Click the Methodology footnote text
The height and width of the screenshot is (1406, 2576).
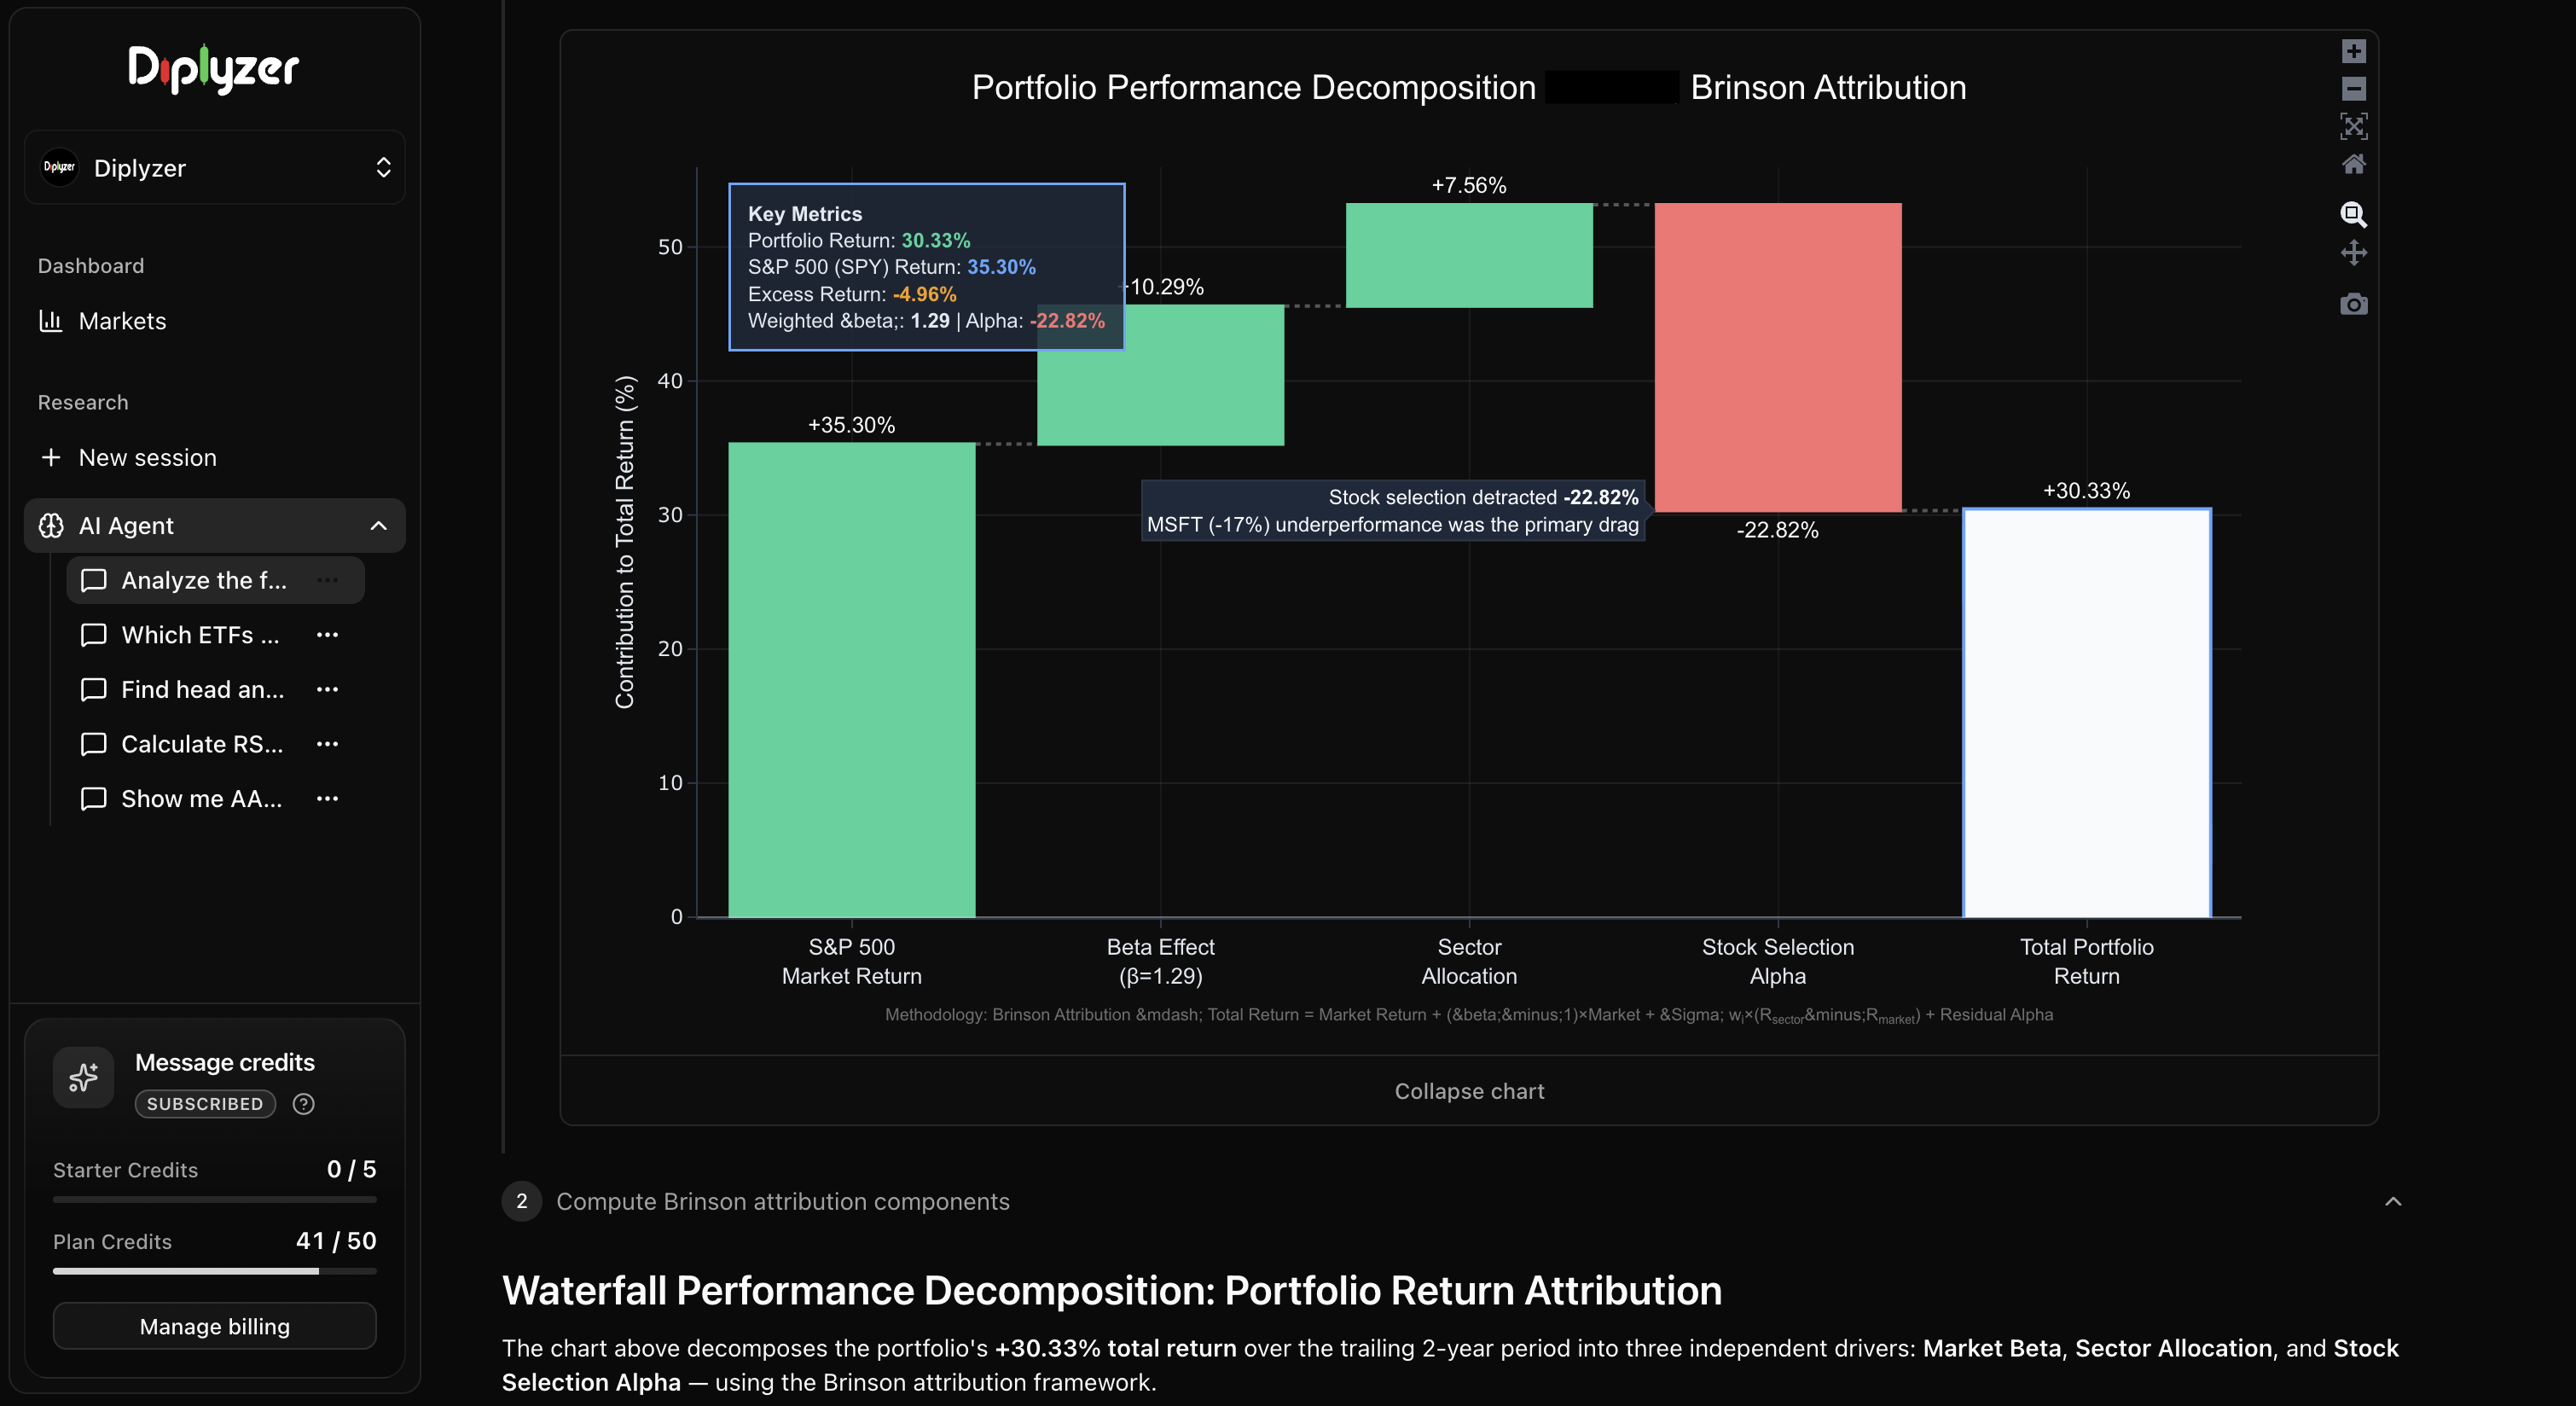point(1469,1015)
